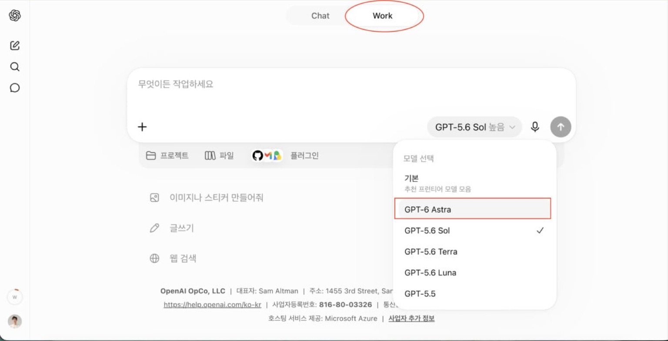
Task: Click the OpenAI logo in the sidebar
Action: (x=15, y=16)
